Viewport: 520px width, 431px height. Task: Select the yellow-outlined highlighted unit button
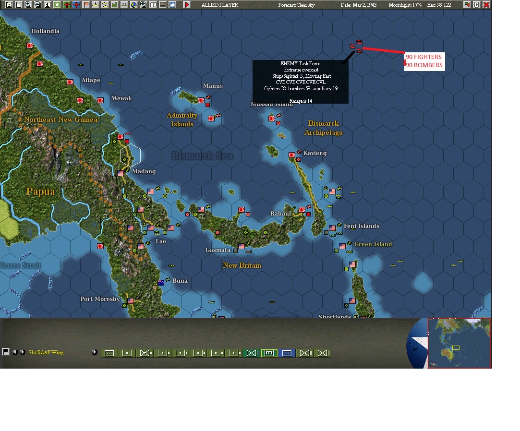click(269, 353)
